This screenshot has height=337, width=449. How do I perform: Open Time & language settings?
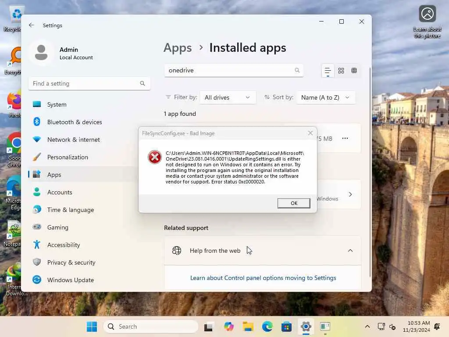(83, 210)
